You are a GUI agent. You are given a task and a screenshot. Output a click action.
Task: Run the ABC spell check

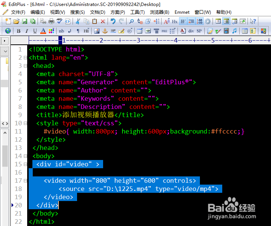pos(60,21)
